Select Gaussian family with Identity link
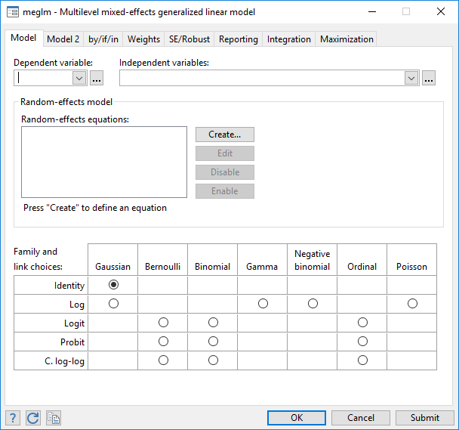 [113, 285]
